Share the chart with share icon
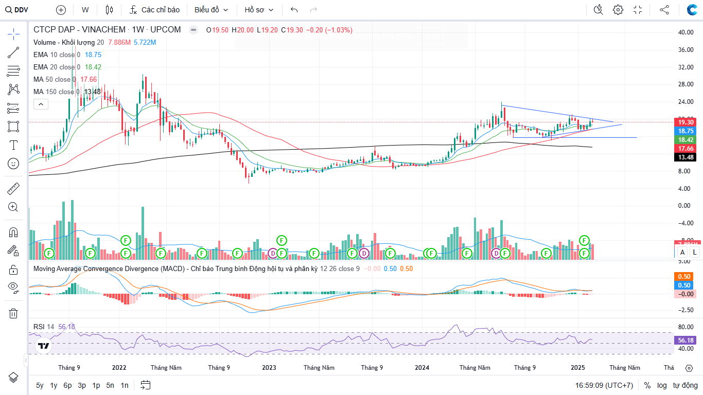Image resolution: width=703 pixels, height=395 pixels. click(x=664, y=10)
